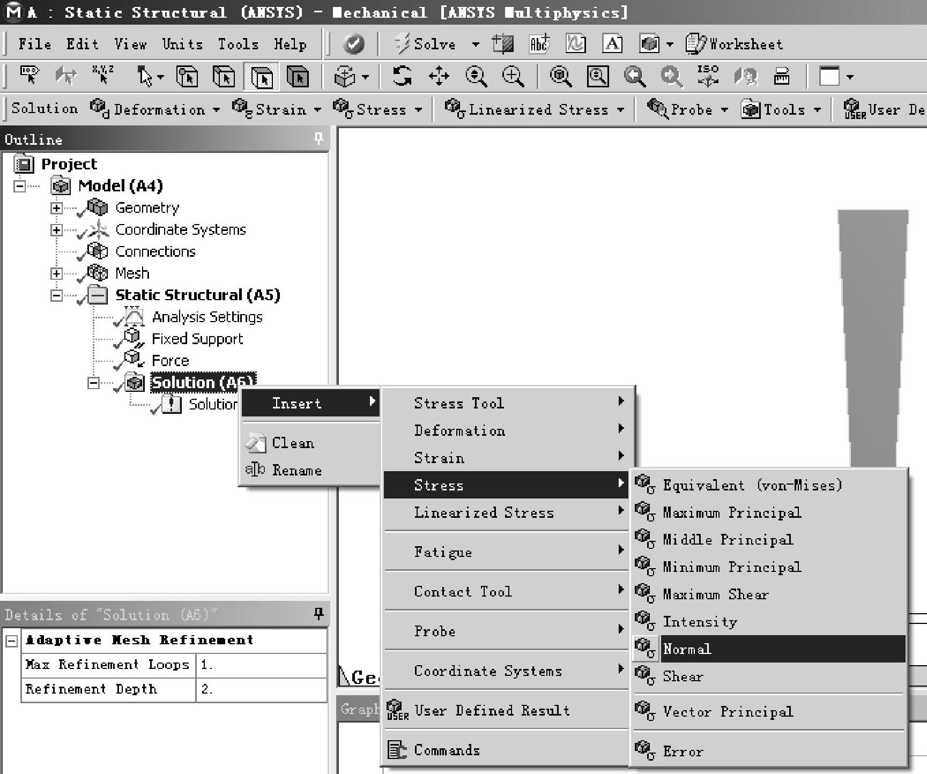Select the Box Zoom tool
Viewport: 927px width, 774px height.
point(513,76)
